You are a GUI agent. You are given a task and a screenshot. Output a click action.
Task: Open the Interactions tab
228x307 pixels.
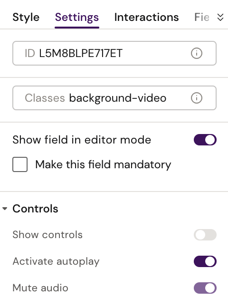pyautogui.click(x=147, y=17)
